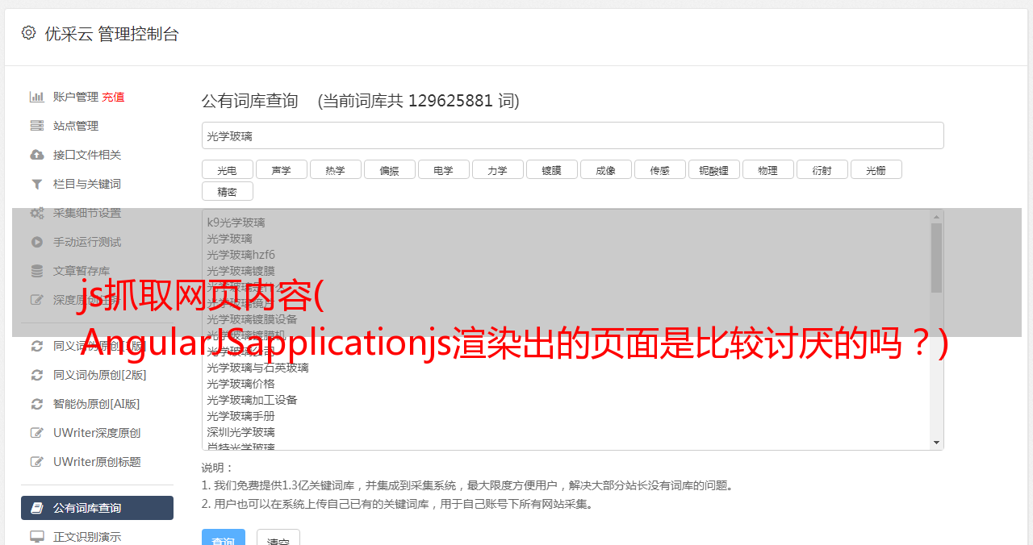
Task: Select the 力学 tag button
Action: point(497,169)
